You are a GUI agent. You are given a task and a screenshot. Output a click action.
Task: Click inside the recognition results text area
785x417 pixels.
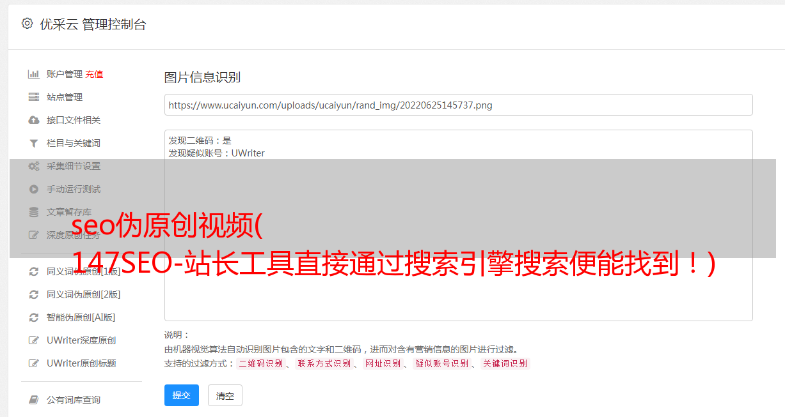(458, 225)
